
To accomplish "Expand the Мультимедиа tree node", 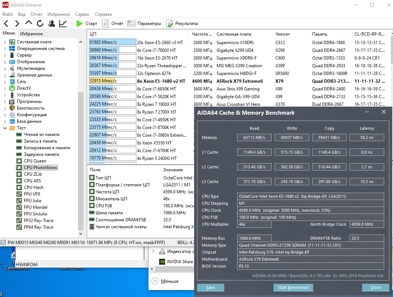I will 5,68.
